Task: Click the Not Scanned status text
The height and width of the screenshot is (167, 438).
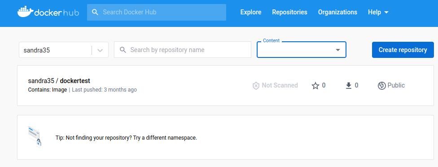Action: (280, 85)
